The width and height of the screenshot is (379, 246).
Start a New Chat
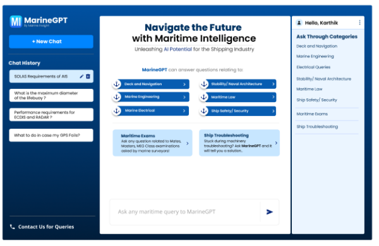[51, 42]
